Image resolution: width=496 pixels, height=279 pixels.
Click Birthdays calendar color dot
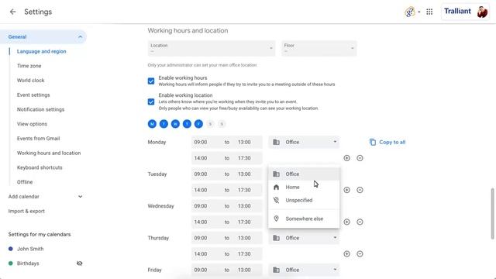coord(10,263)
